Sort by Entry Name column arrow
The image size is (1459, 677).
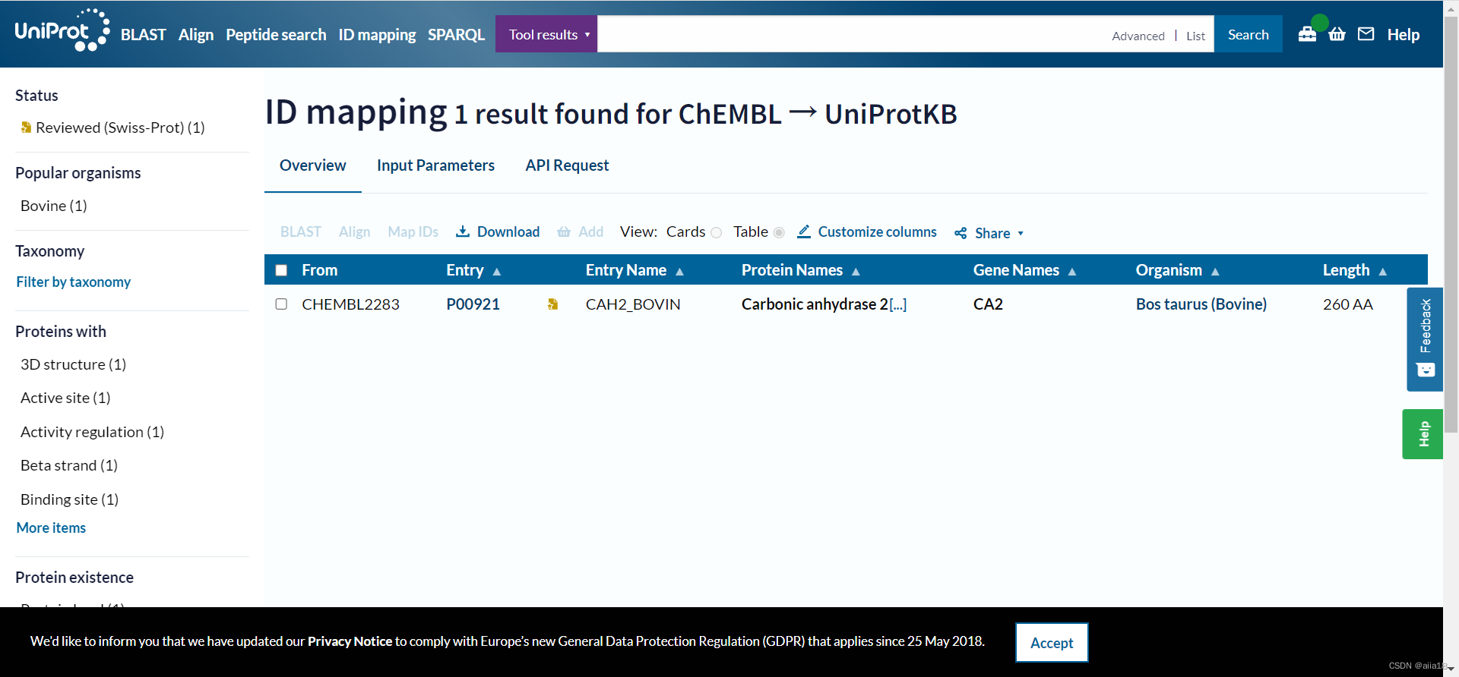point(680,272)
